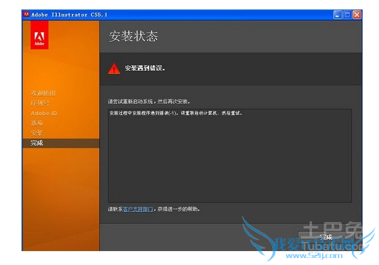379x265 pixels.
Task: Click the Adobe Illustrator CS5.1 window title
Action: [x=69, y=15]
